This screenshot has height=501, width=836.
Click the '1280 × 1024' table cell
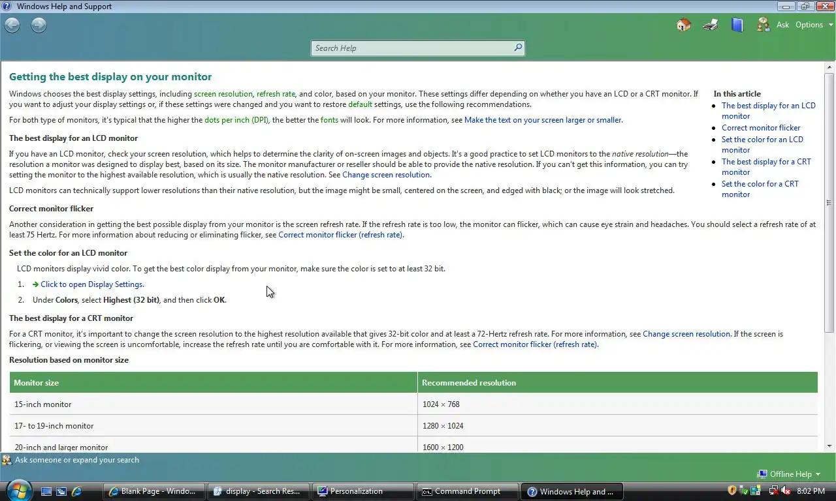[617, 426]
